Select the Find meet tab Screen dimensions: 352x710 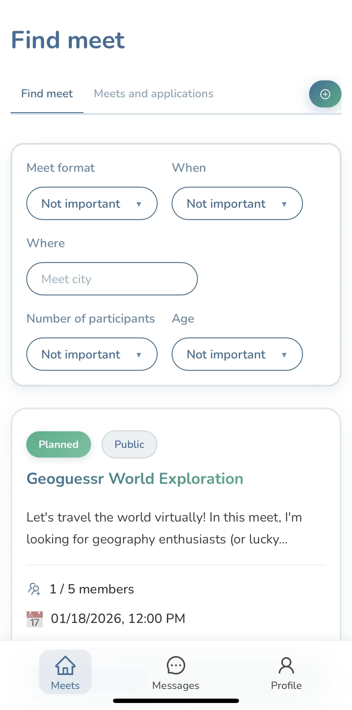(47, 93)
